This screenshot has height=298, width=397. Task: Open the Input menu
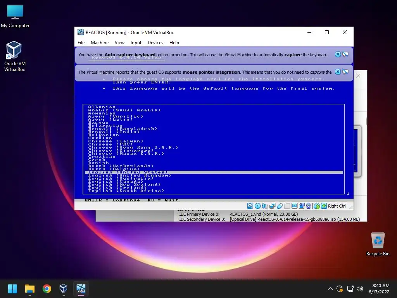tap(136, 43)
